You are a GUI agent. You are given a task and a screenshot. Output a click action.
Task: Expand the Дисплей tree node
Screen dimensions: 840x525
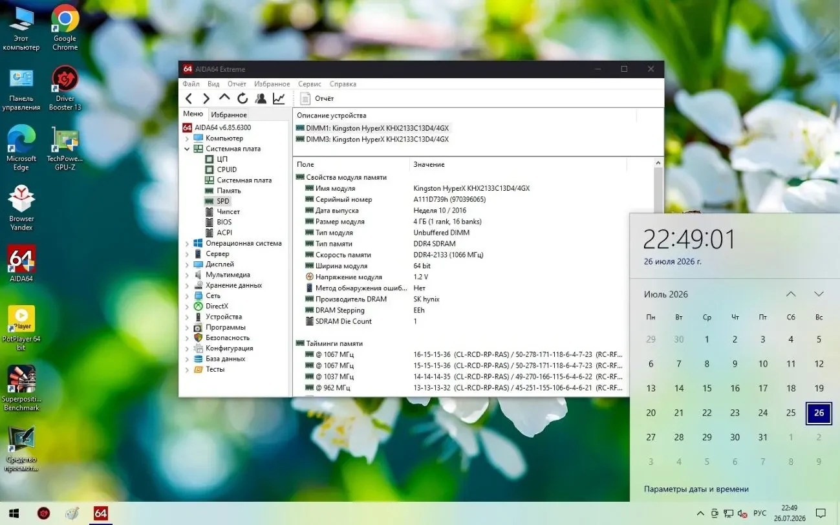(188, 264)
